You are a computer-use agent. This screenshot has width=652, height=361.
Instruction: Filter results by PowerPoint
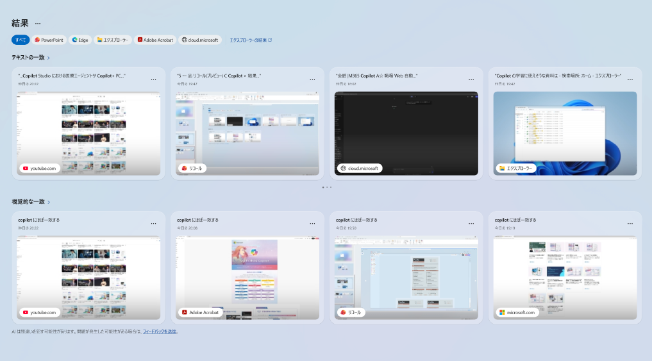[x=49, y=40]
